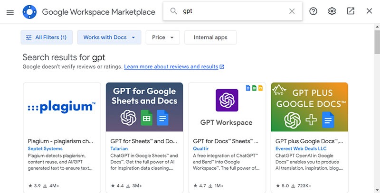Viewport: 380px width, 193px height.
Task: Open Learn more about reviews and results link
Action: click(171, 66)
